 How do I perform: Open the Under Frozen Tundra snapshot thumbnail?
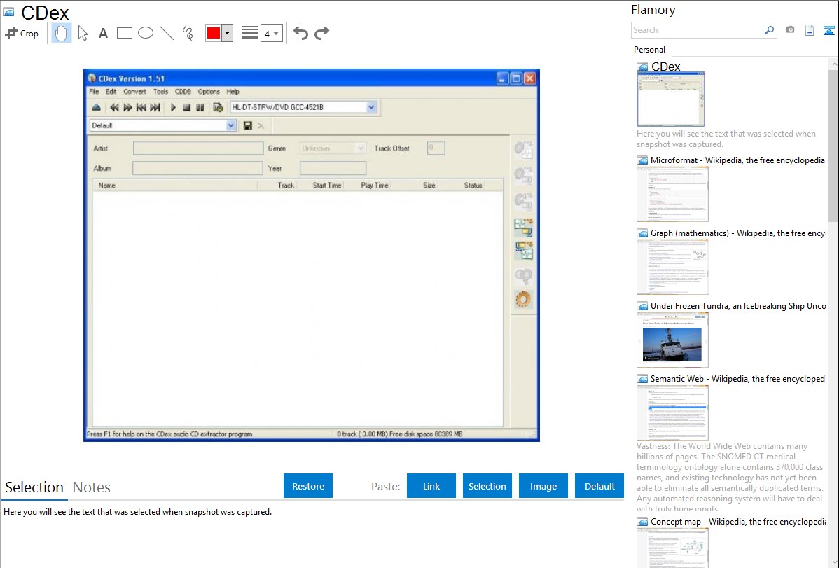[x=672, y=340]
